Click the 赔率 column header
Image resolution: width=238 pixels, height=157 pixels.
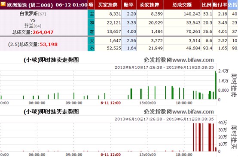coord(129,5)
